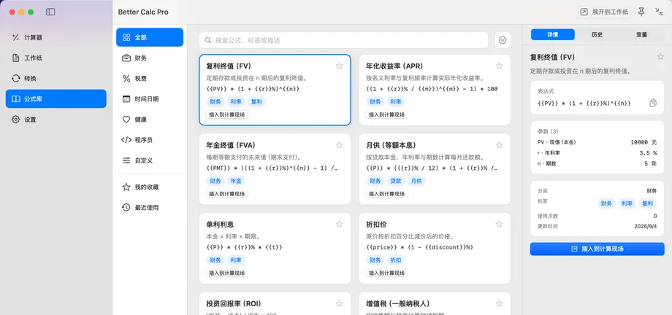The image size is (672, 315).
Task: Click 插入到计算现场 on the 年化收益率 card
Action: (387, 114)
